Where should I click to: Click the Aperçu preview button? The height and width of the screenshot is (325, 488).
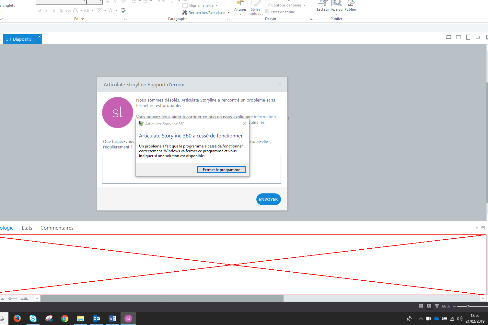click(337, 7)
